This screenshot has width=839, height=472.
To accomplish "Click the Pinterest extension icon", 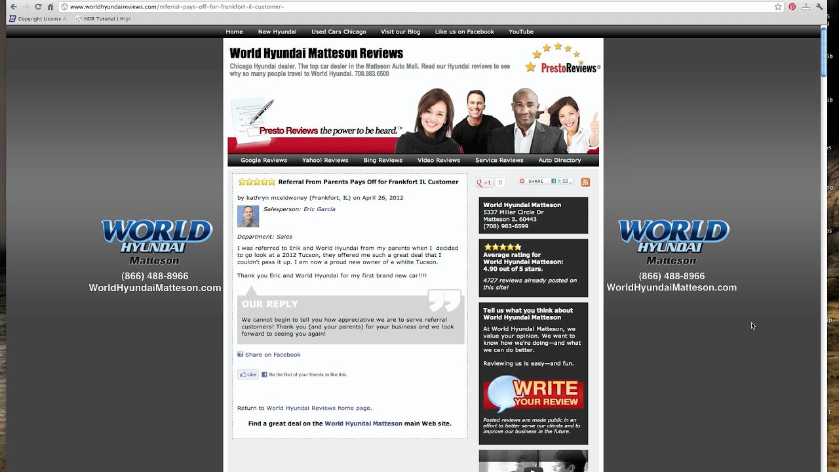I will pyautogui.click(x=792, y=7).
